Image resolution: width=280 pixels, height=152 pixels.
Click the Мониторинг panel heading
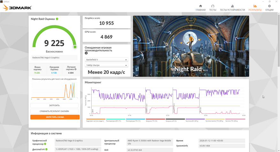pos(93,82)
